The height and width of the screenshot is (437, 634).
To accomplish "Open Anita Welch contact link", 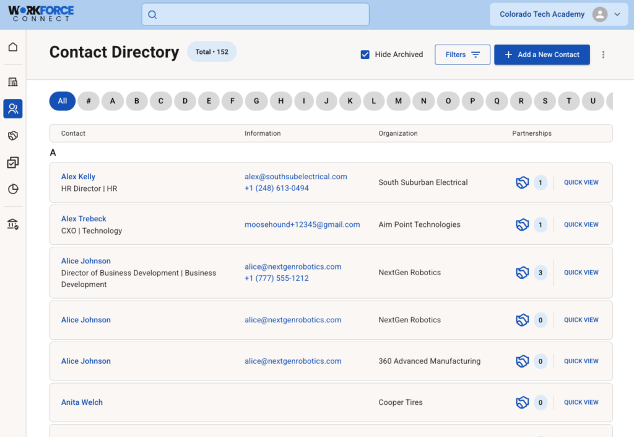I will [82, 402].
